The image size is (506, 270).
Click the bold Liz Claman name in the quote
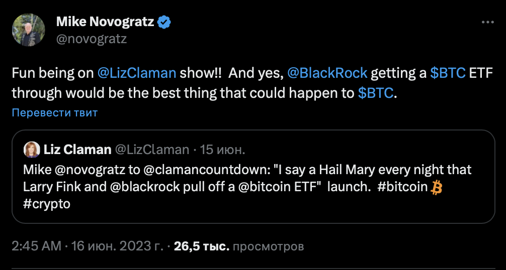coord(77,150)
